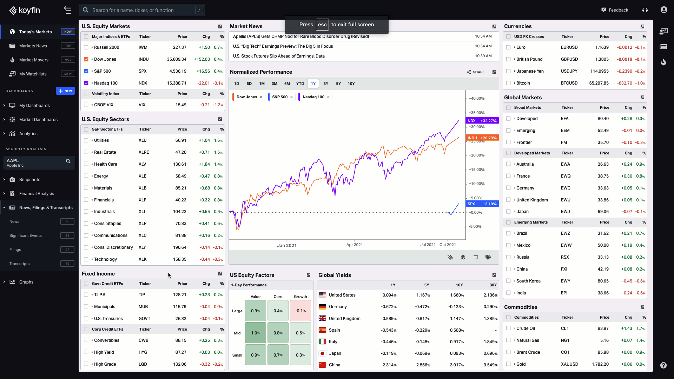The height and width of the screenshot is (379, 674).
Task: Pop out Currencies widget
Action: point(642,26)
